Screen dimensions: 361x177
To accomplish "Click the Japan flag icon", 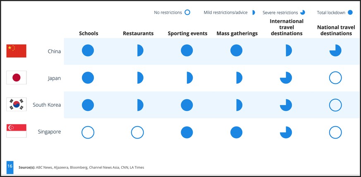I will coord(17,78).
